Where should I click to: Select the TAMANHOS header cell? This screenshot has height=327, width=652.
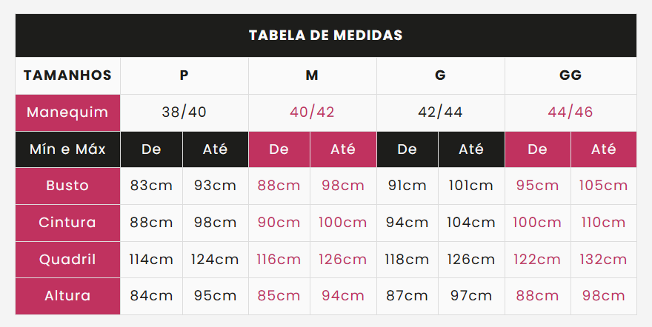tap(67, 75)
